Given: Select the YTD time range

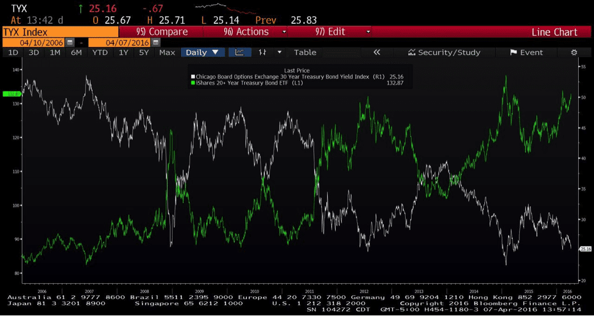Looking at the screenshot, I should point(100,52).
